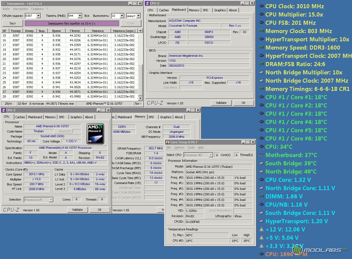Open the Настройки menu in LinX
352x259 pixels.
tap(20, 9)
